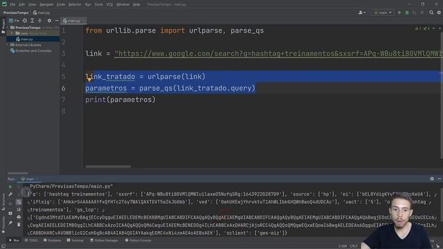Click the greyed-out Run with Coverage icon
Image resolution: width=443 pixels, height=249 pixels.
[415, 12]
